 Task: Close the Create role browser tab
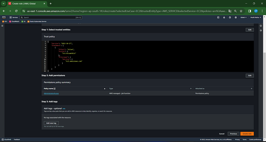pyautogui.click(x=44, y=4)
